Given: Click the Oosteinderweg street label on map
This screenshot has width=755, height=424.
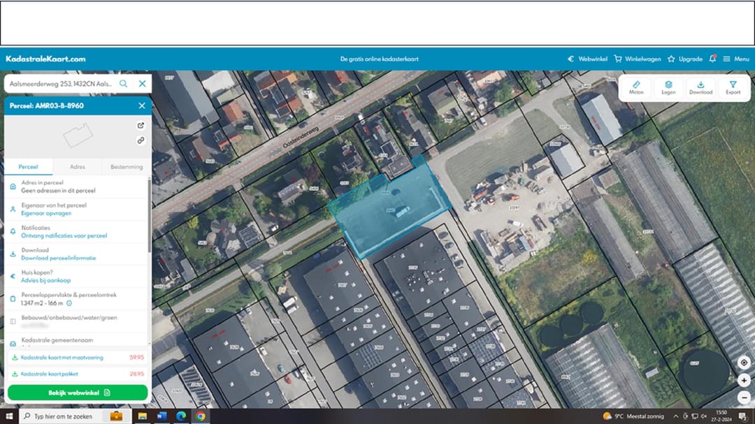Looking at the screenshot, I should 301,137.
